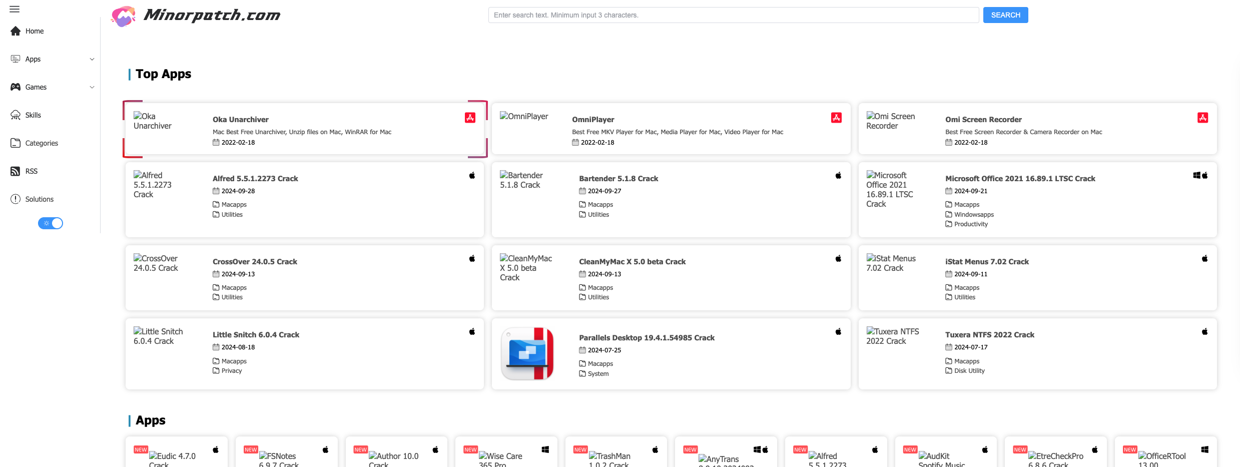Toggle the light/dark theme switch
The height and width of the screenshot is (467, 1240).
pyautogui.click(x=51, y=223)
